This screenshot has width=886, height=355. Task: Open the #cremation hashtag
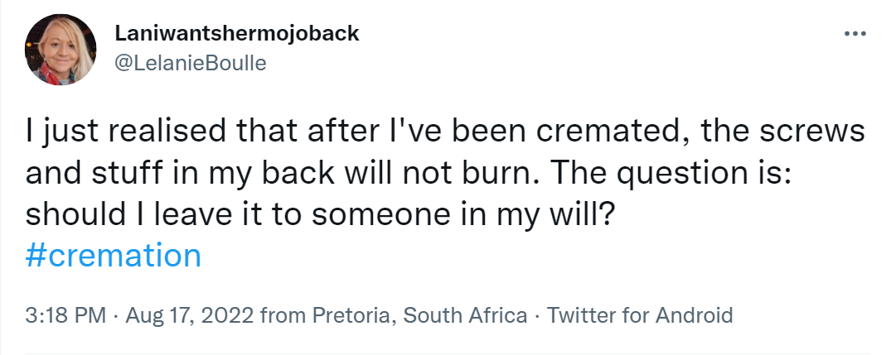(114, 255)
